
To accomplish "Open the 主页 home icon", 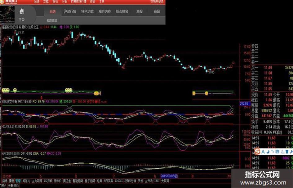I will pos(22,15).
